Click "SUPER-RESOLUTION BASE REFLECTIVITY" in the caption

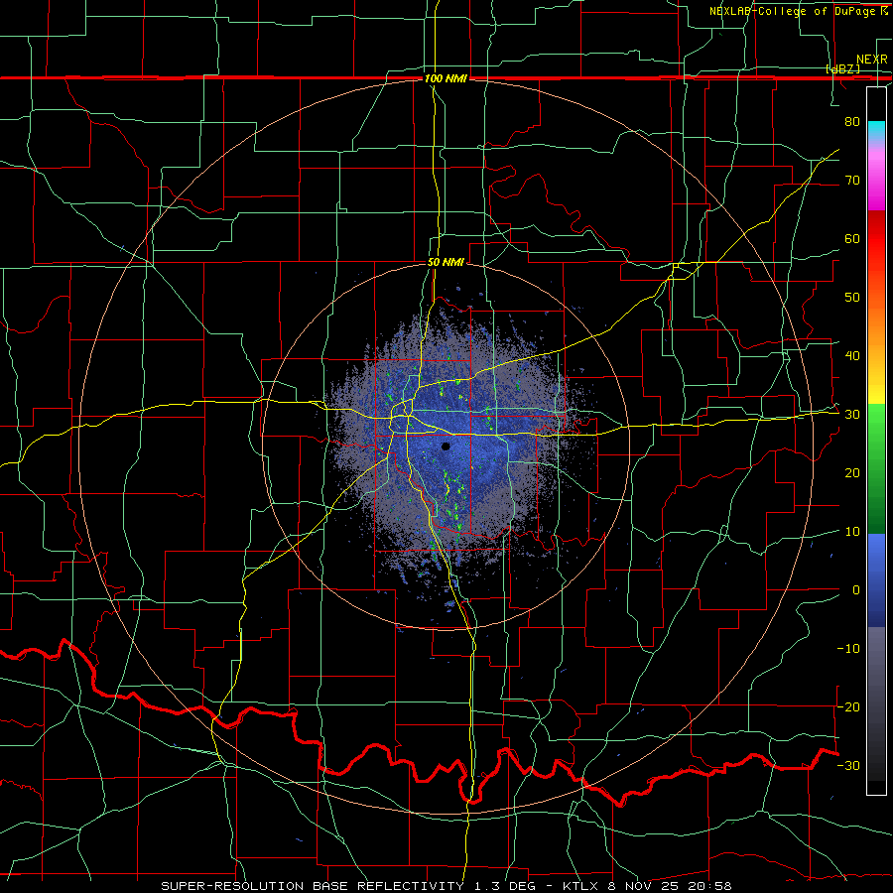[313, 886]
